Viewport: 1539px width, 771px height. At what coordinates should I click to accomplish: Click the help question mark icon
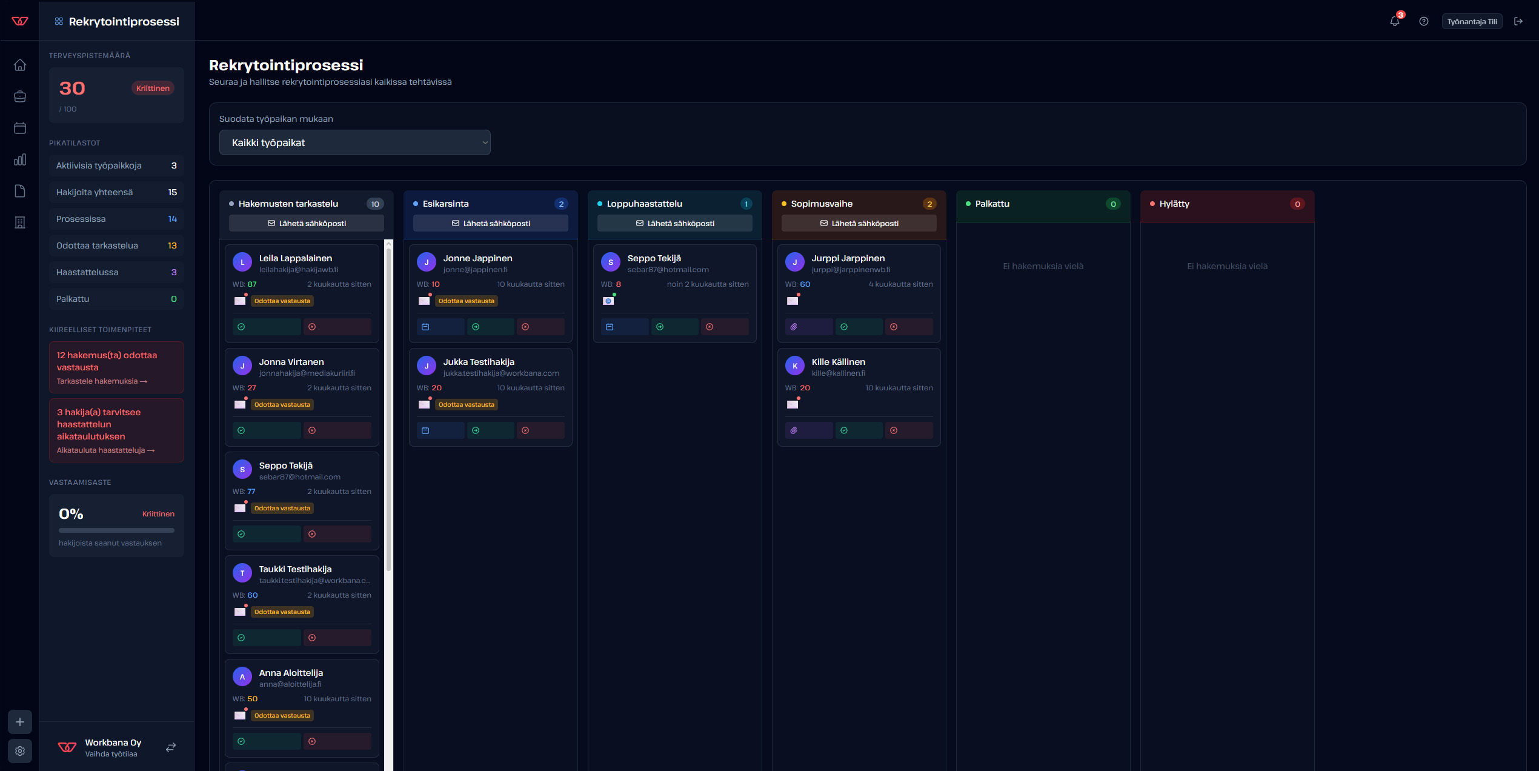click(1424, 21)
